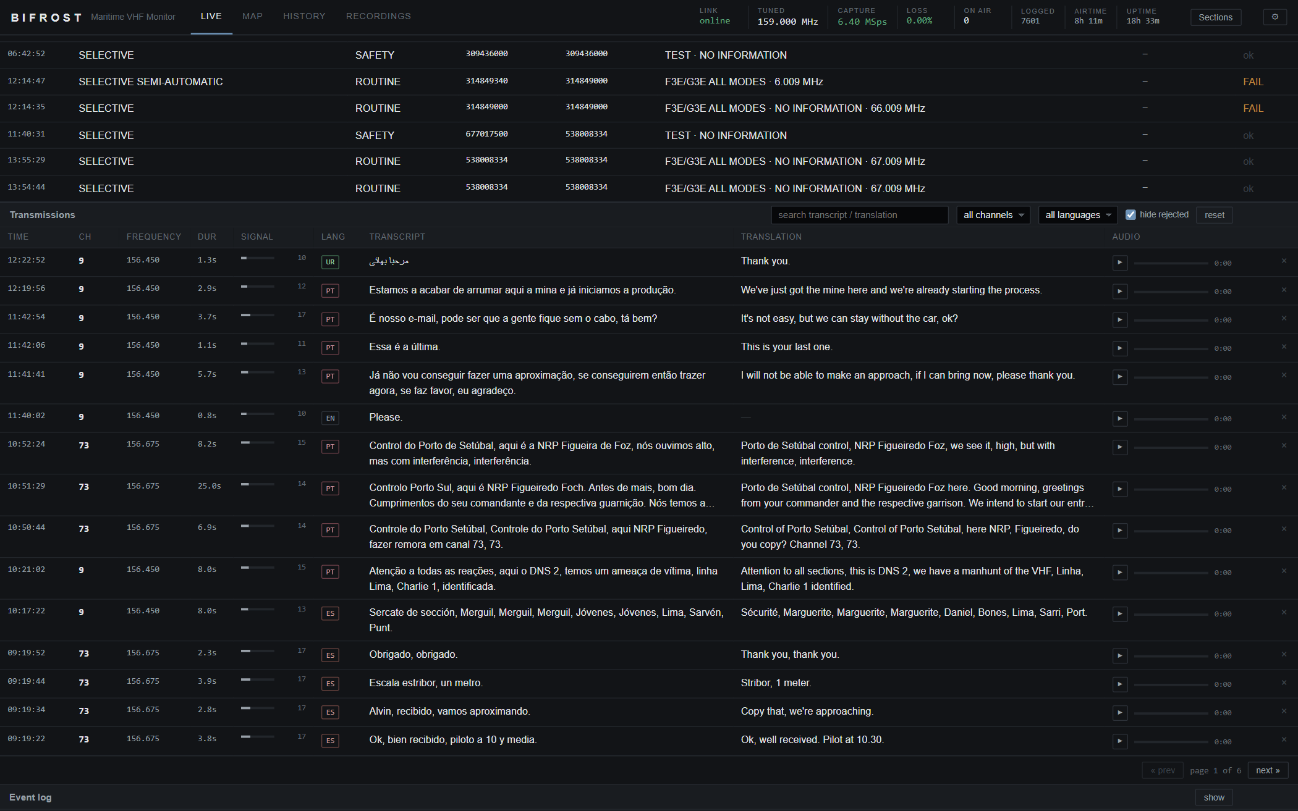
Task: Go to next page of transmissions
Action: coord(1268,770)
